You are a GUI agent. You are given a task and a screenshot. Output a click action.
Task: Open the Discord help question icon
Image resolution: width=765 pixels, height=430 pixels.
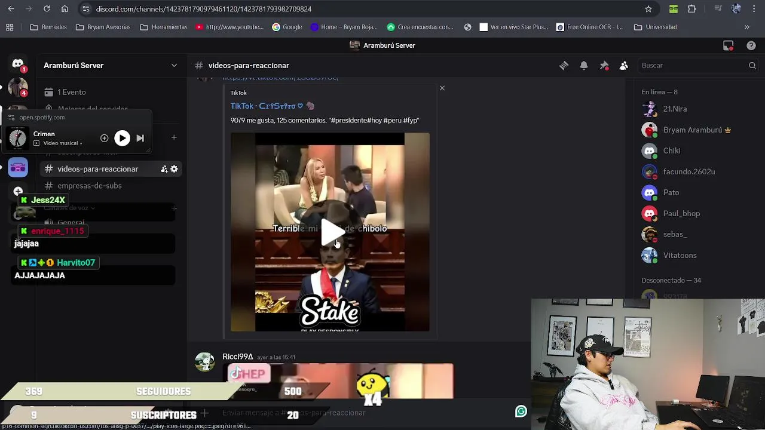(751, 45)
